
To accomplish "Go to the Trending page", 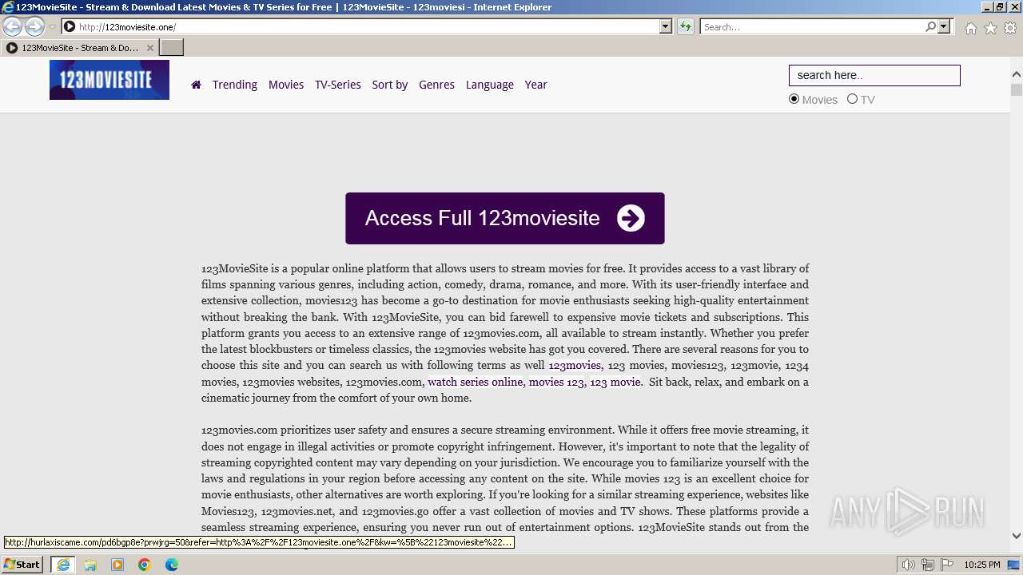I will (x=235, y=85).
